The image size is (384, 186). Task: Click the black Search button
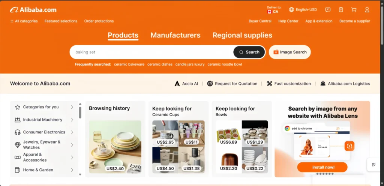pyautogui.click(x=249, y=52)
